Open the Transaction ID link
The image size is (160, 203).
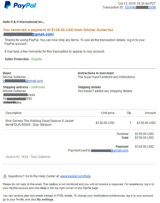click(x=140, y=7)
